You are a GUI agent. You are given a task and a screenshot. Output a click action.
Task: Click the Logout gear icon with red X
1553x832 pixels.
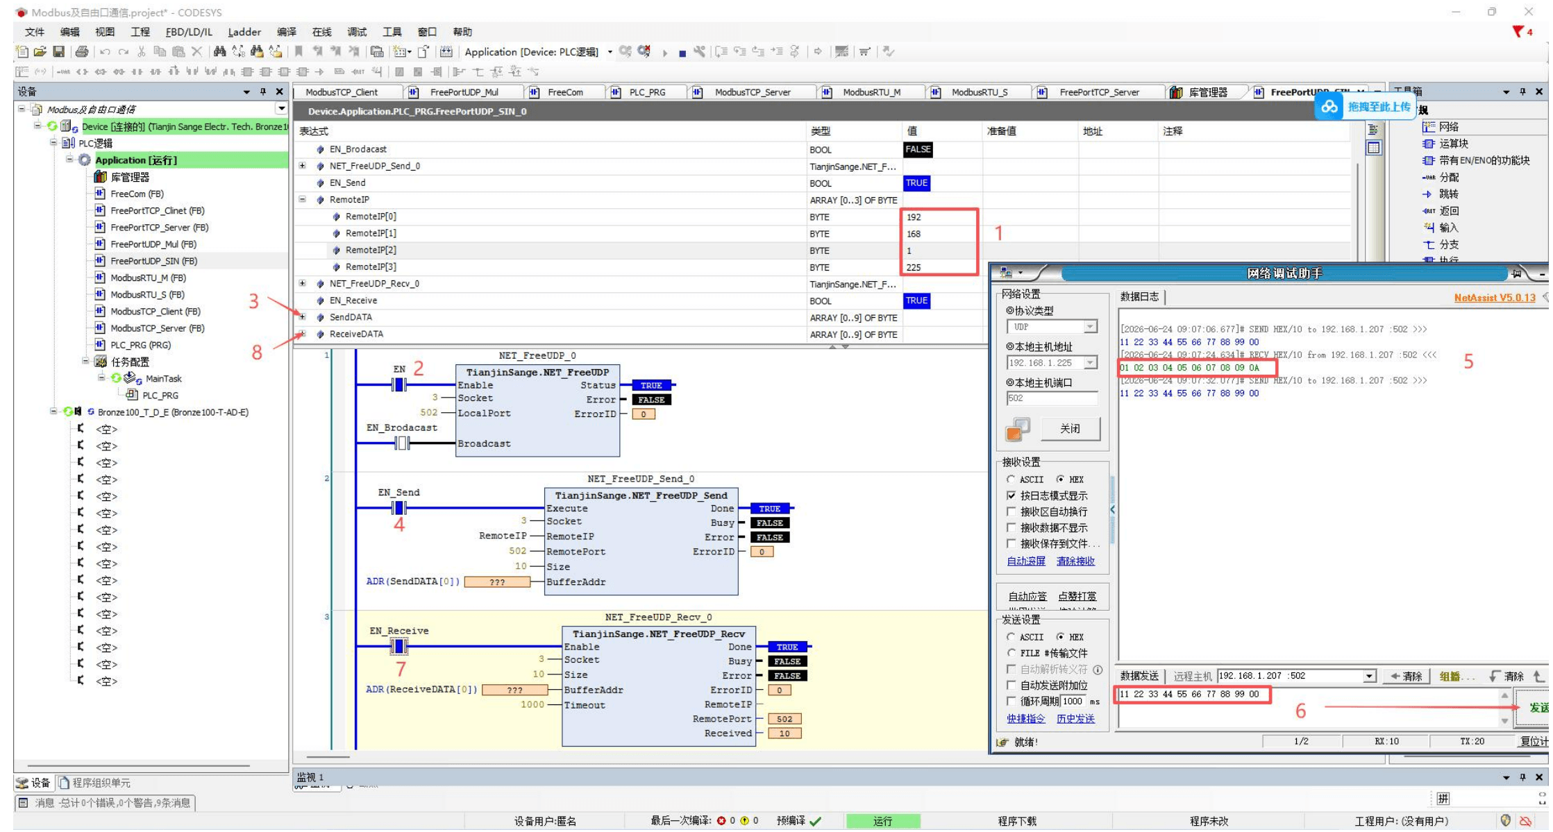pyautogui.click(x=644, y=51)
